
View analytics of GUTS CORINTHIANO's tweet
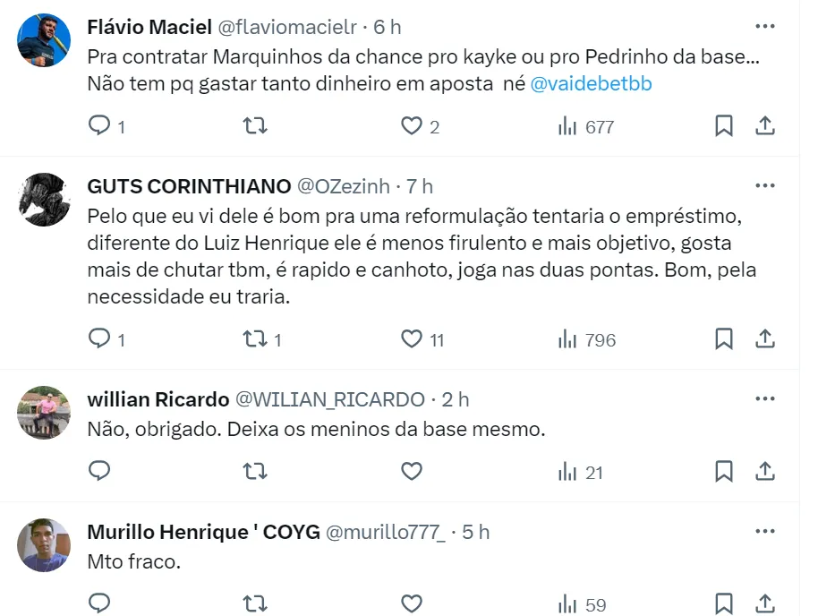[x=586, y=339]
